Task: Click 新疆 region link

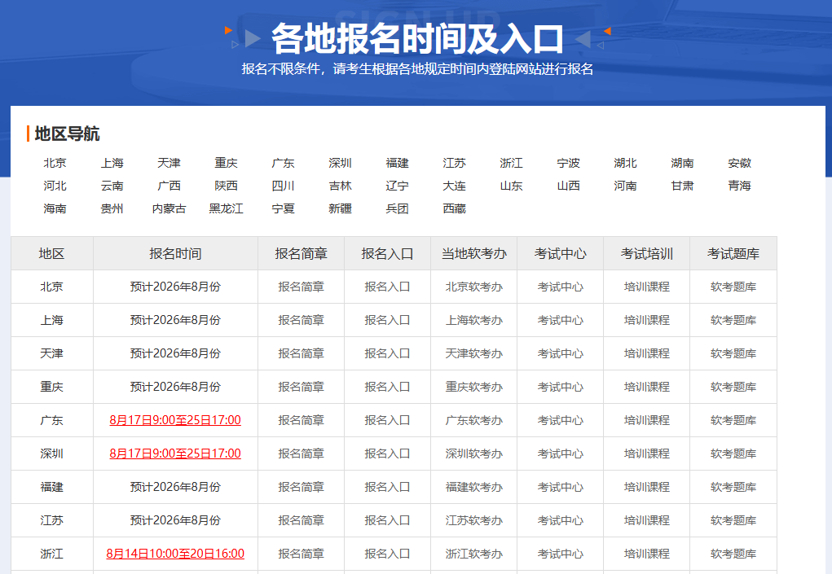Action: 340,208
